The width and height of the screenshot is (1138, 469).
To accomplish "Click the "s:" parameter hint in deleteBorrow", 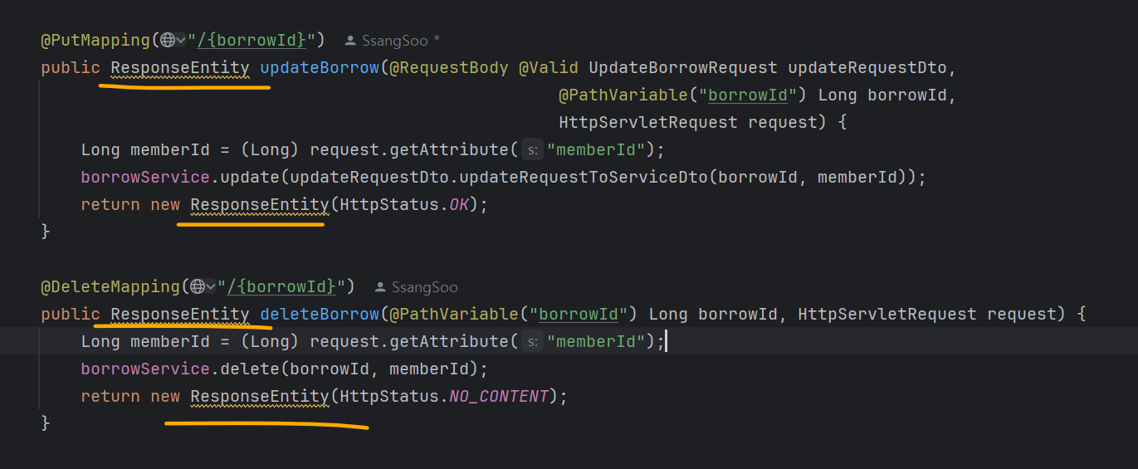I will coord(533,341).
